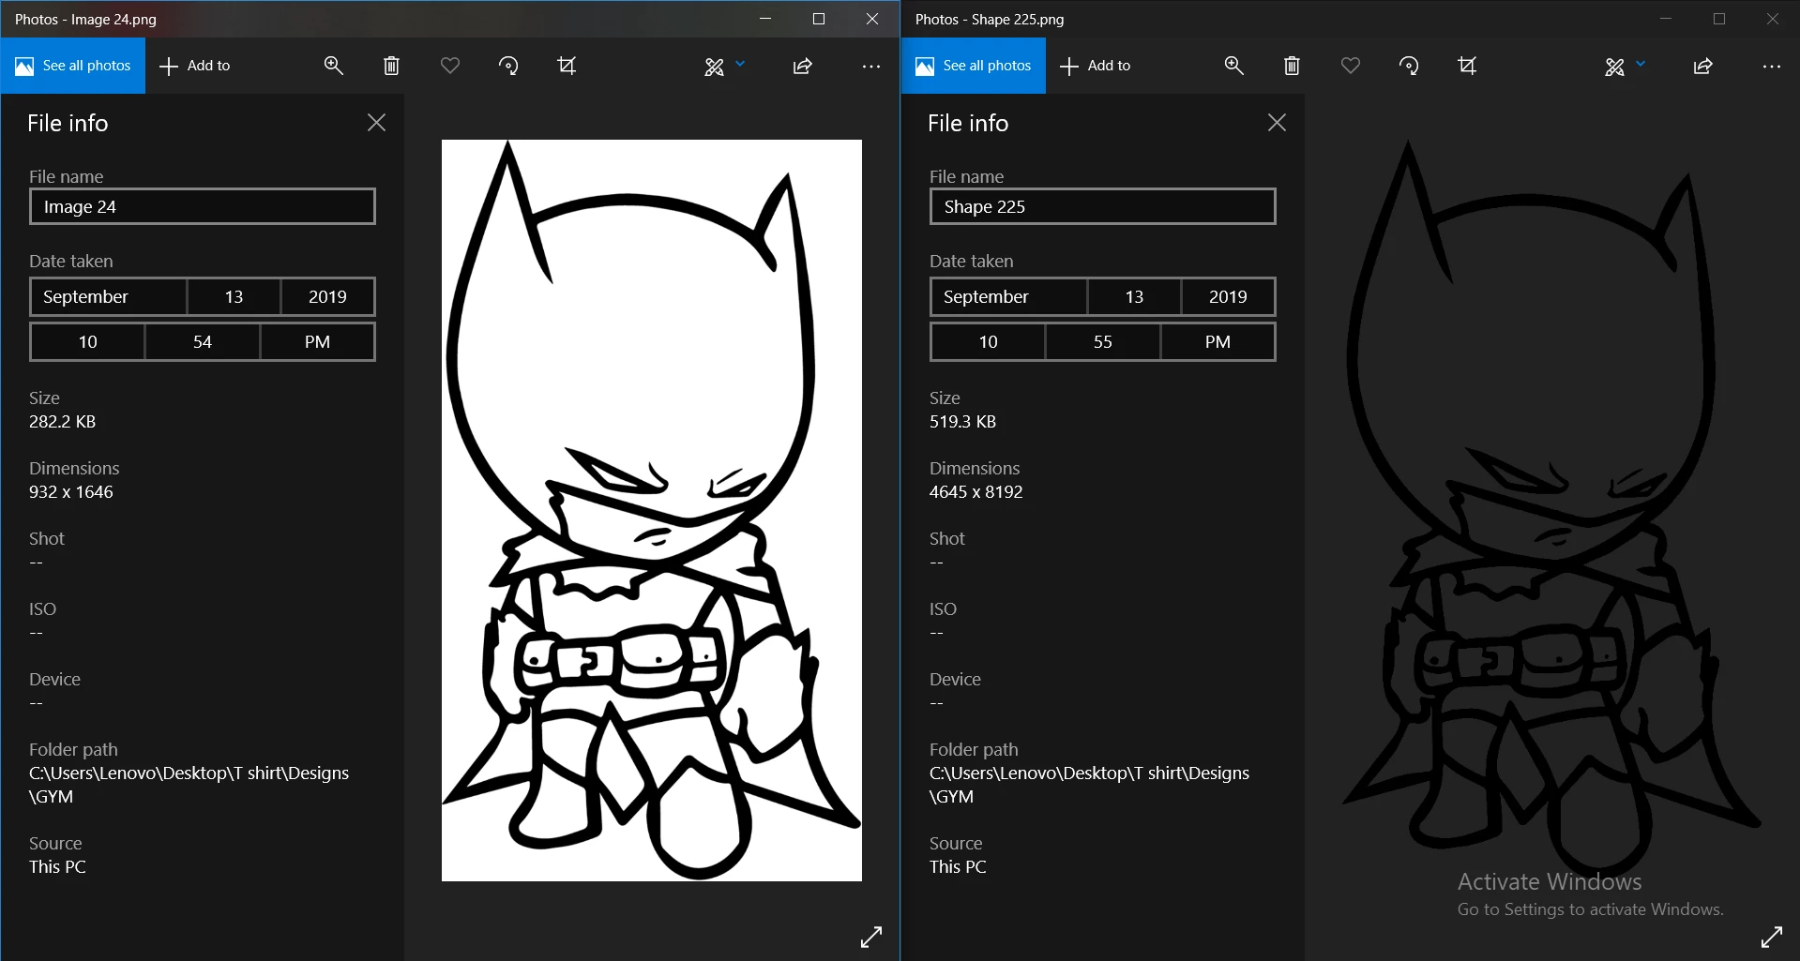Click folder path text in Shape 225 panel
Image resolution: width=1800 pixels, height=961 pixels.
point(1089,785)
